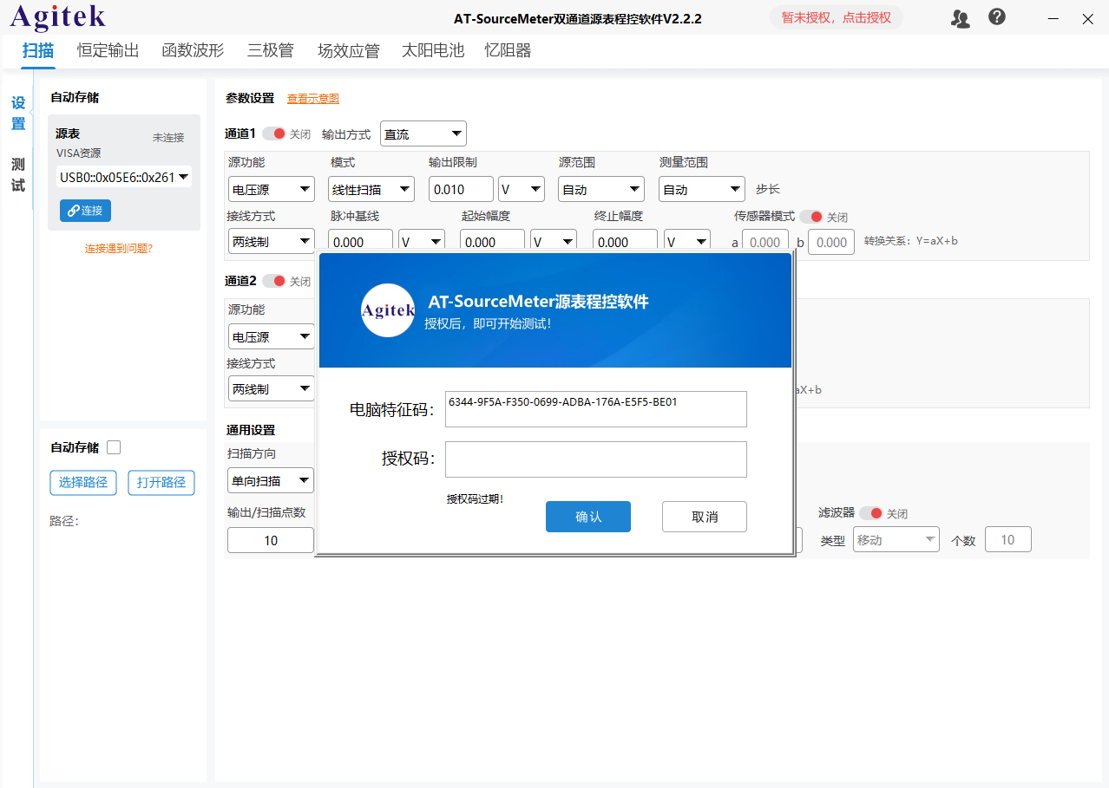Viewport: 1109px width, 788px height.
Task: Open the user account icon in the title bar
Action: click(960, 17)
